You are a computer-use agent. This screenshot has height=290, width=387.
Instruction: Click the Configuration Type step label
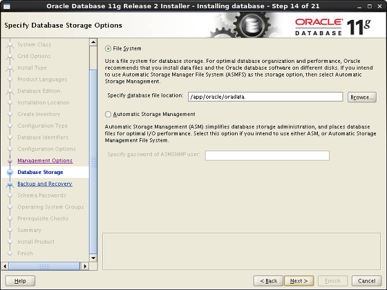pyautogui.click(x=42, y=126)
